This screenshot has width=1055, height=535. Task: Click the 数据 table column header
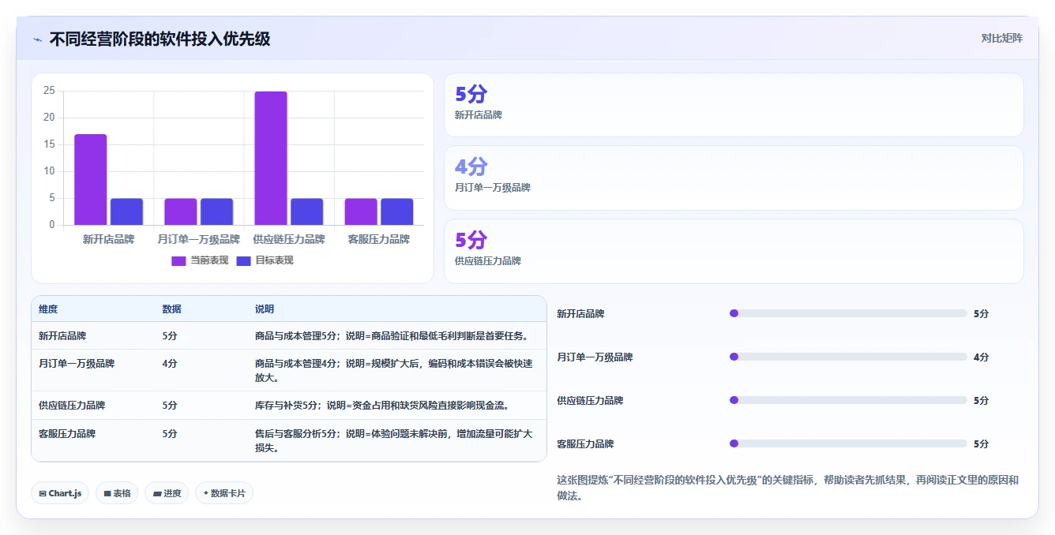pyautogui.click(x=172, y=309)
